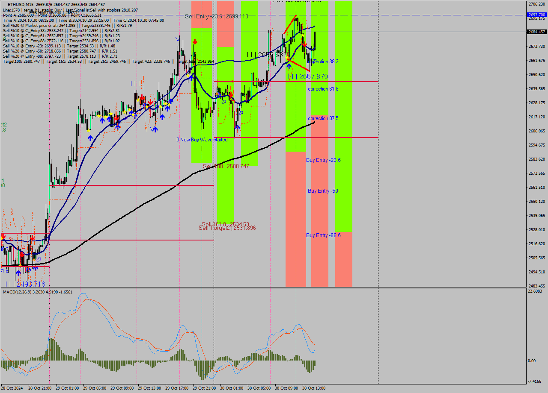The width and height of the screenshot is (548, 393).
Task: Click the 'Sell Target2 | 2531.896' label
Action: pyautogui.click(x=227, y=228)
